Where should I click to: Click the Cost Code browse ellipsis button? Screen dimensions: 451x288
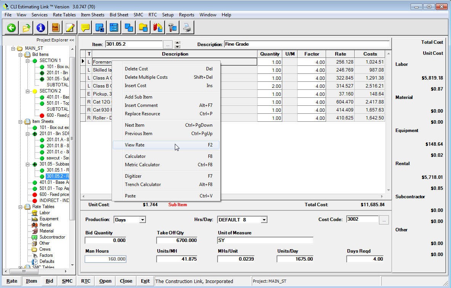[x=384, y=220]
